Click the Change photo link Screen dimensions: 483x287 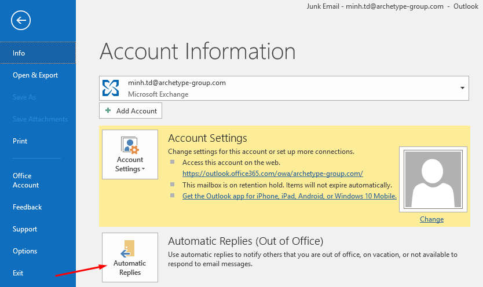[x=431, y=219]
